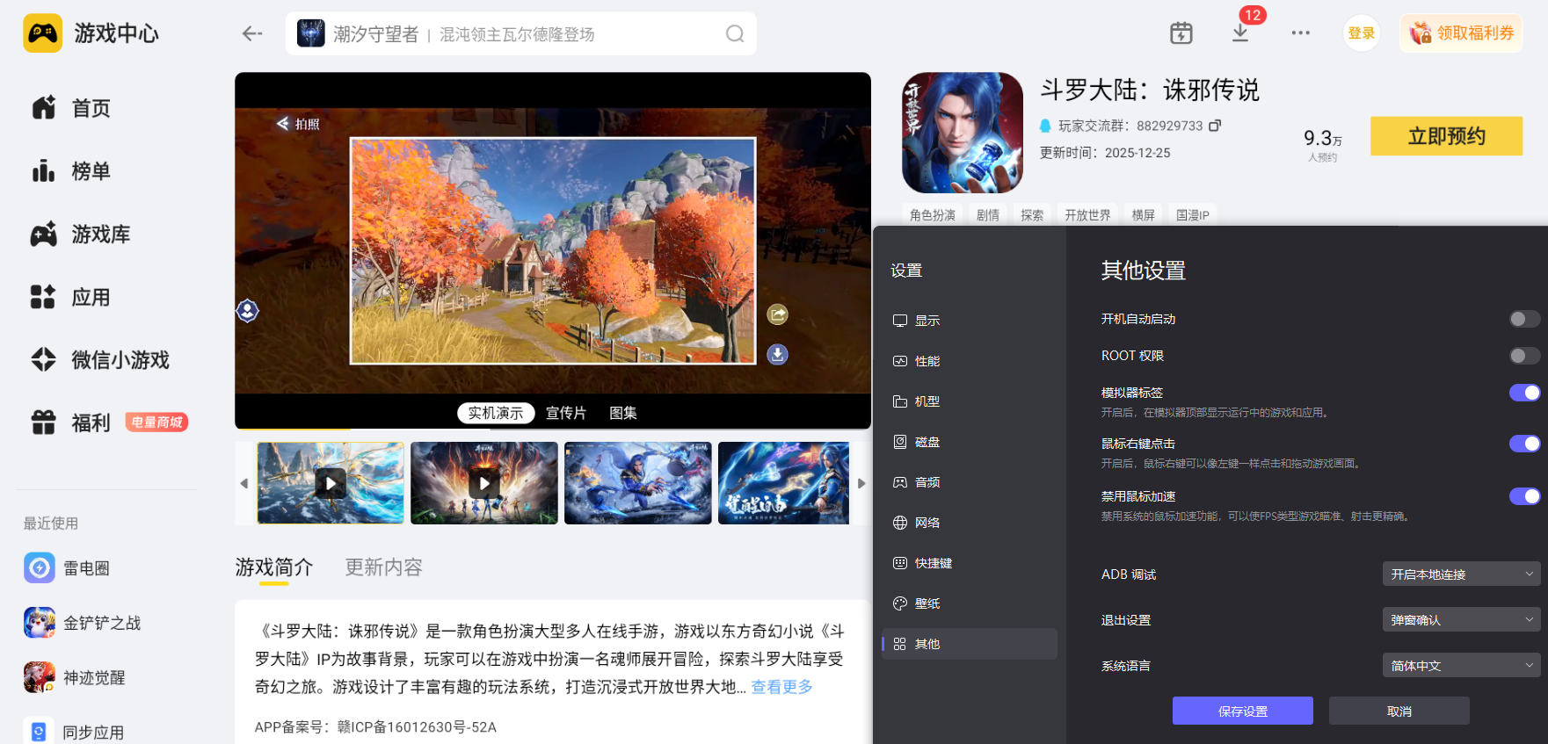Enable 开机自动启动 toggle
This screenshot has height=744, width=1548.
click(1524, 319)
